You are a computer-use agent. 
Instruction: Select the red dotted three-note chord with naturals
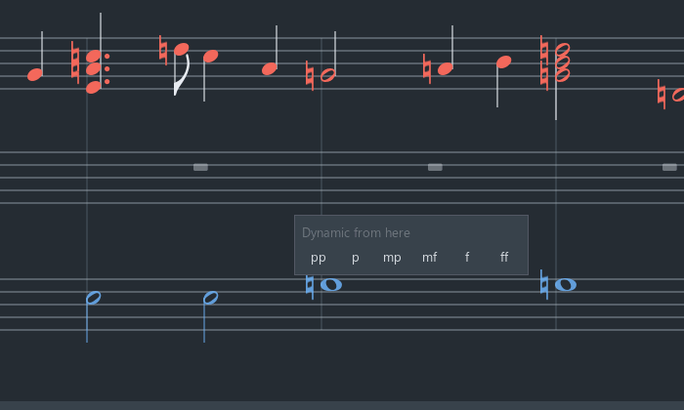click(94, 69)
